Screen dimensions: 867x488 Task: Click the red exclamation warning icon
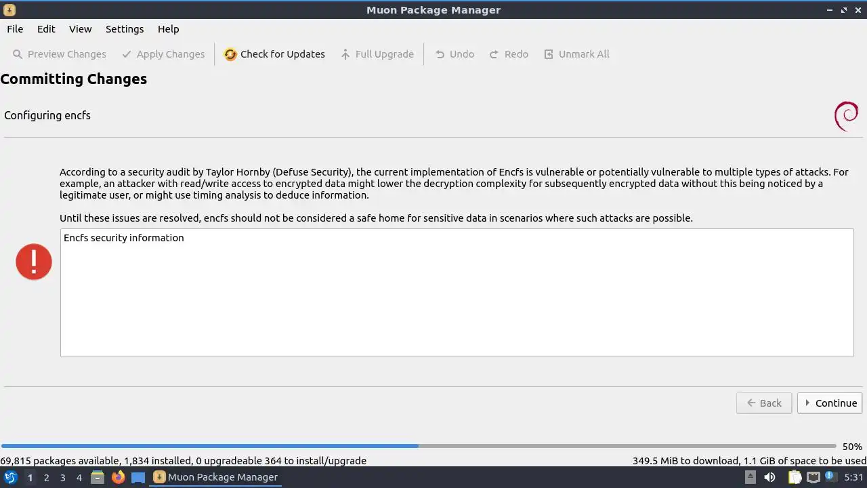pos(34,262)
